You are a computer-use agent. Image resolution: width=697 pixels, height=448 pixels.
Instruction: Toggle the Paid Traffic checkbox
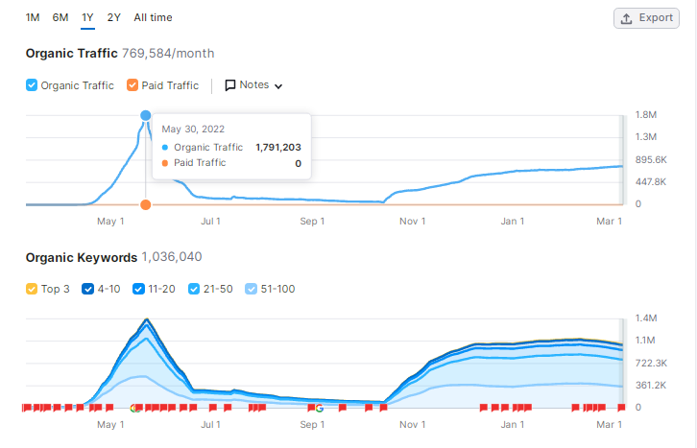pos(132,84)
